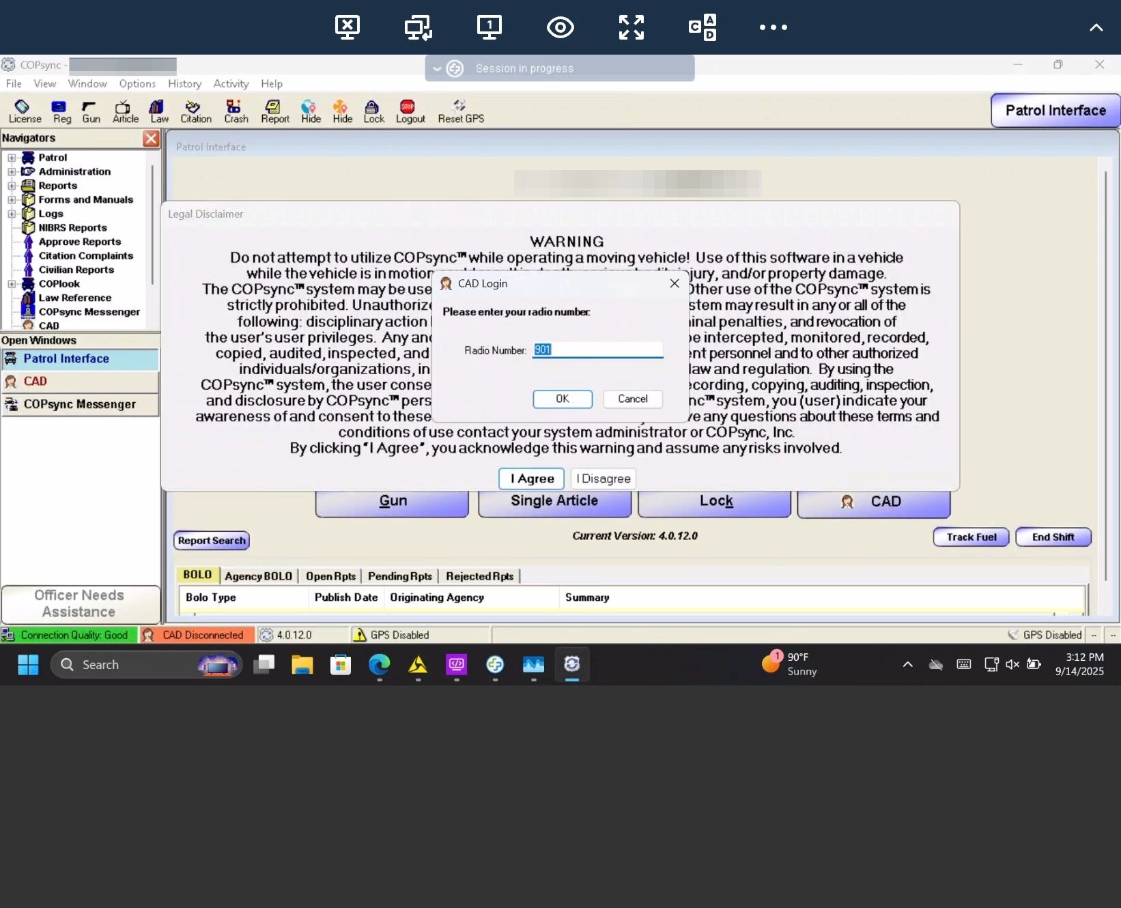The width and height of the screenshot is (1121, 908).
Task: Close the Navigators panel with red X
Action: pos(151,139)
